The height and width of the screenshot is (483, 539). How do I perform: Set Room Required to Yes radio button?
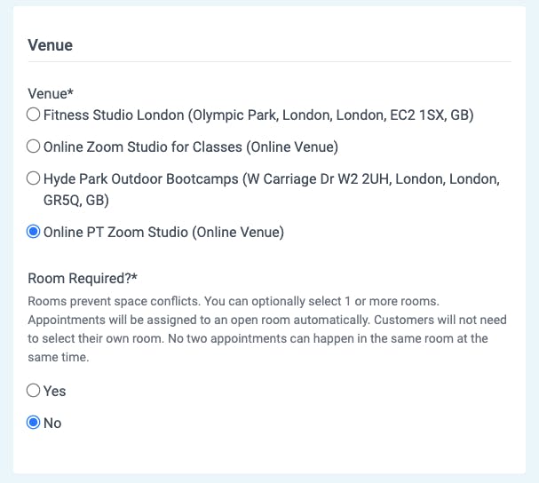point(34,390)
